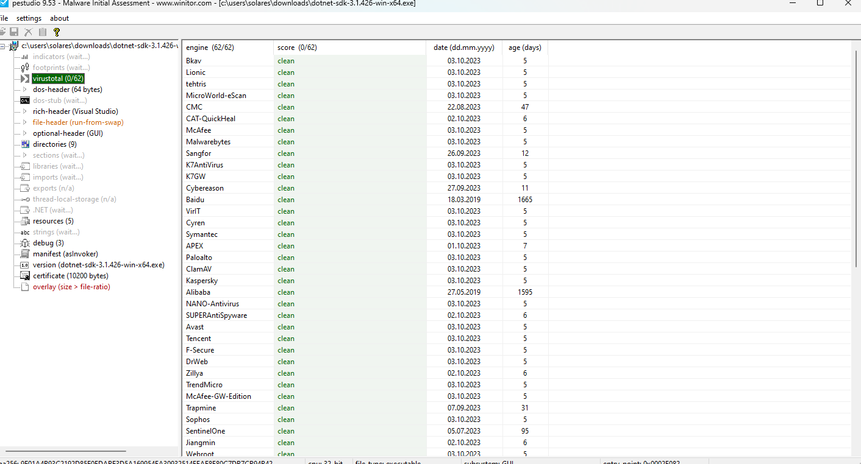This screenshot has width=861, height=464.
Task: Click the directories grid icon
Action: [x=25, y=144]
